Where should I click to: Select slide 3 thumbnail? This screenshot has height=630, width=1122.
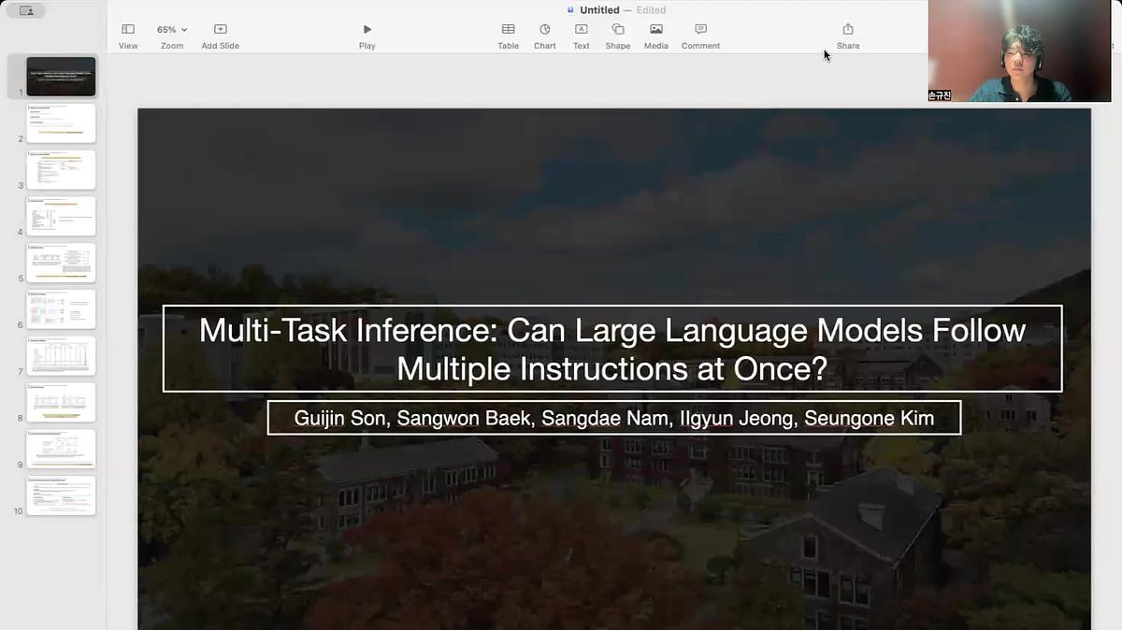click(61, 170)
